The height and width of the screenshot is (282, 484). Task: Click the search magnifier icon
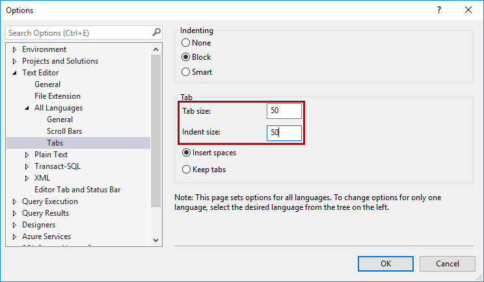156,32
